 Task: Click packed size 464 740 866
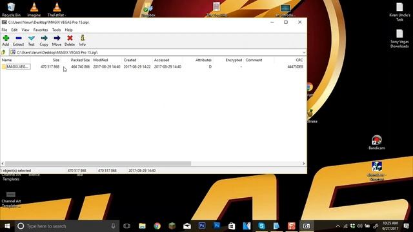pos(80,67)
